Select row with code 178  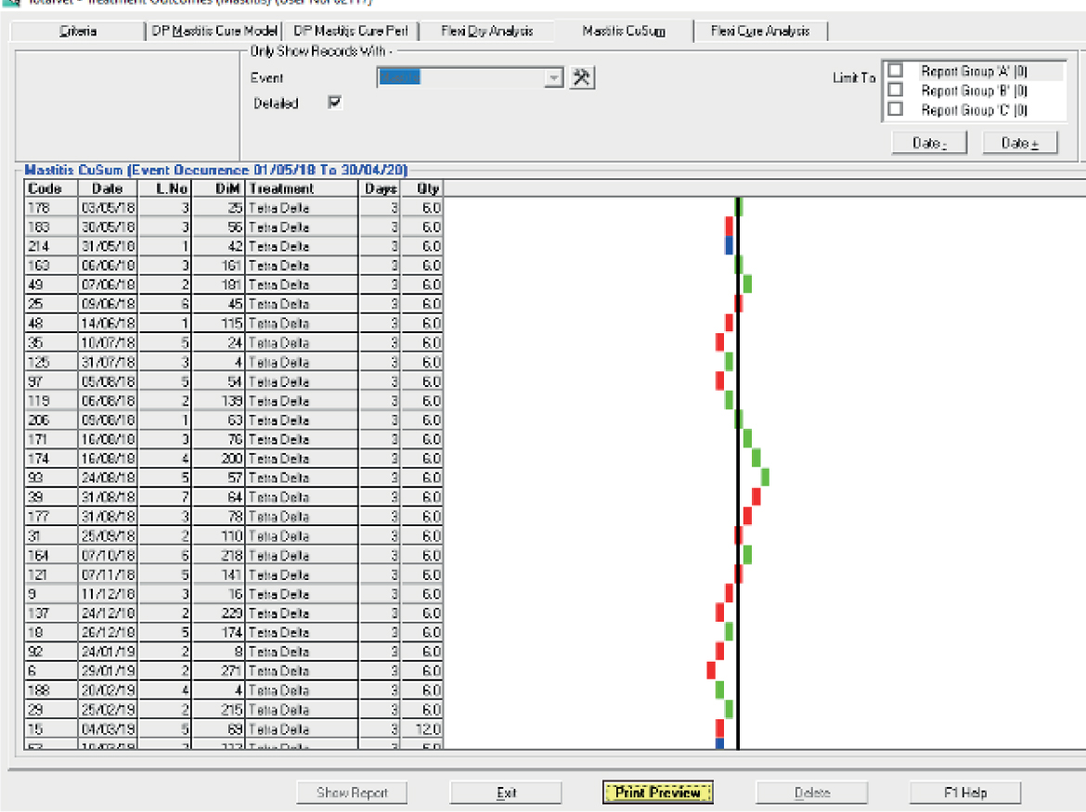233,208
